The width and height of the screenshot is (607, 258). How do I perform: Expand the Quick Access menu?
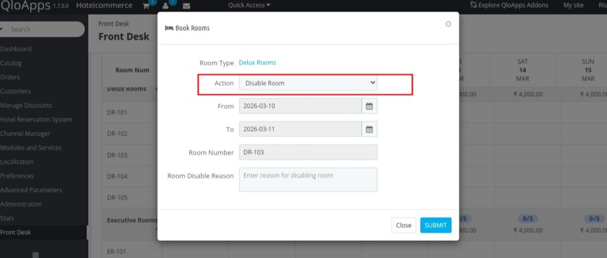click(249, 5)
